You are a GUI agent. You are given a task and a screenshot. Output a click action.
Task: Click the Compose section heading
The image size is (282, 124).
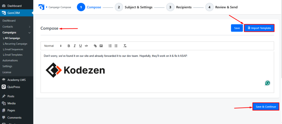49,28
